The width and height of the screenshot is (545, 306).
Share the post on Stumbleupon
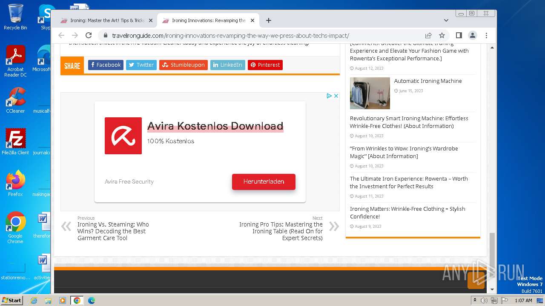click(184, 65)
